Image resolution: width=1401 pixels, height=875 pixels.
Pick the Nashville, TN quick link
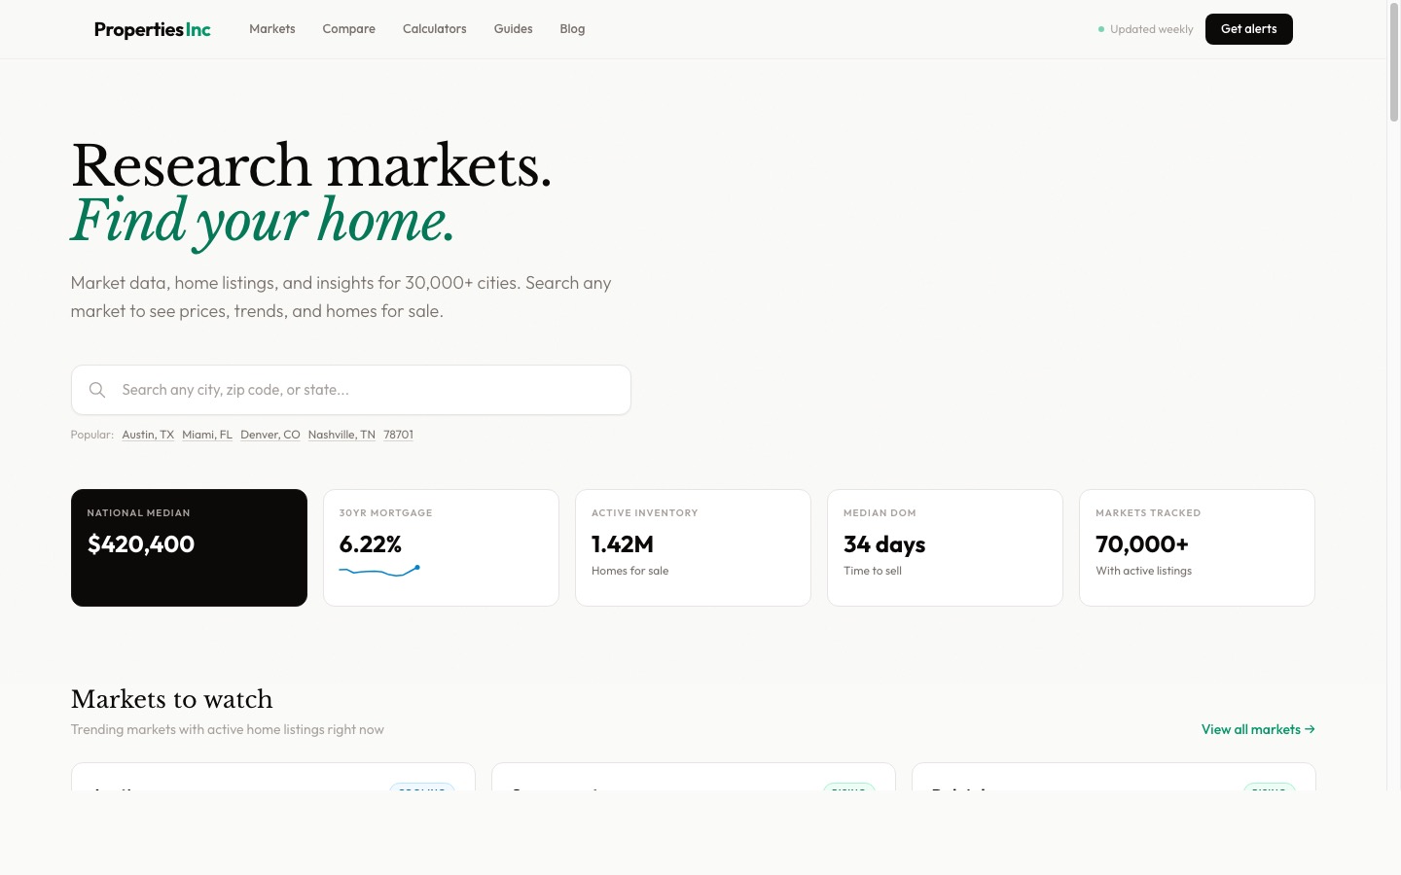(341, 435)
